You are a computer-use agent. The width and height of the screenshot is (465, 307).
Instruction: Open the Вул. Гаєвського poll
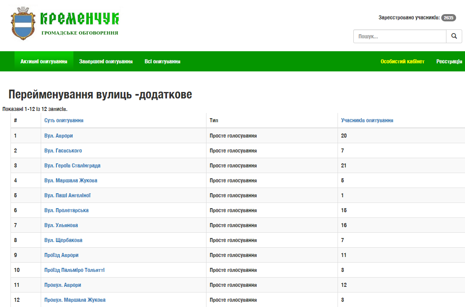tap(63, 151)
